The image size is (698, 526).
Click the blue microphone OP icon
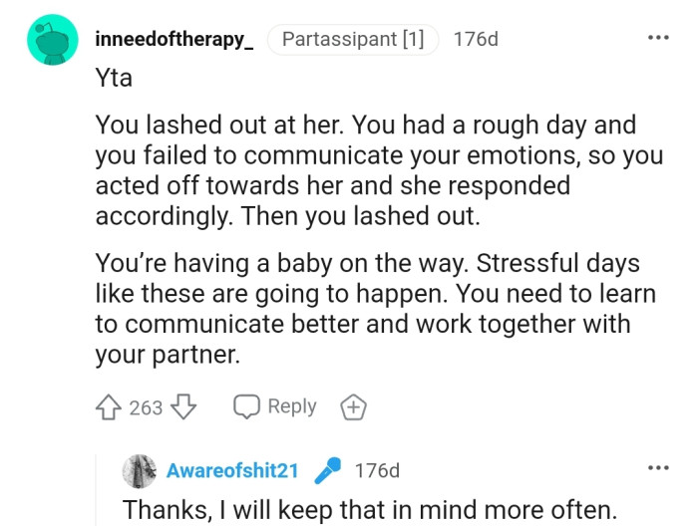[328, 470]
